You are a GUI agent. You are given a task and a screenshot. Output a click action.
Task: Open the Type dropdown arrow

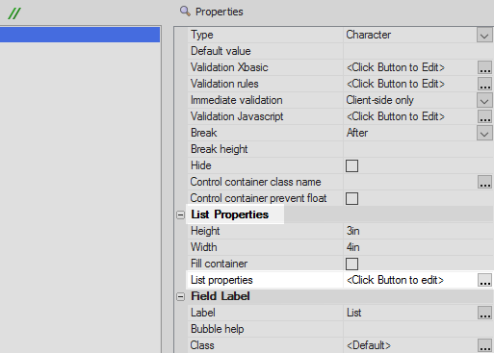pyautogui.click(x=484, y=35)
